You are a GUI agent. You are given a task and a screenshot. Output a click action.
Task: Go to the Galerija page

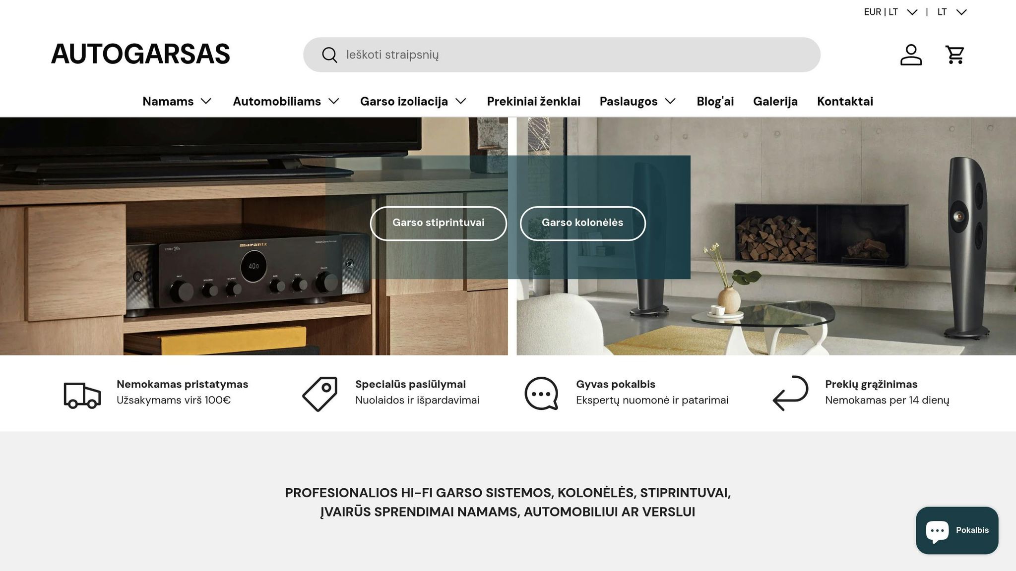[775, 101]
